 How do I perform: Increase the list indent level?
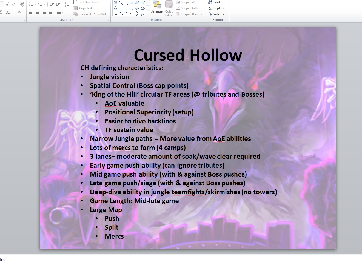pyautogui.click(x=58, y=4)
